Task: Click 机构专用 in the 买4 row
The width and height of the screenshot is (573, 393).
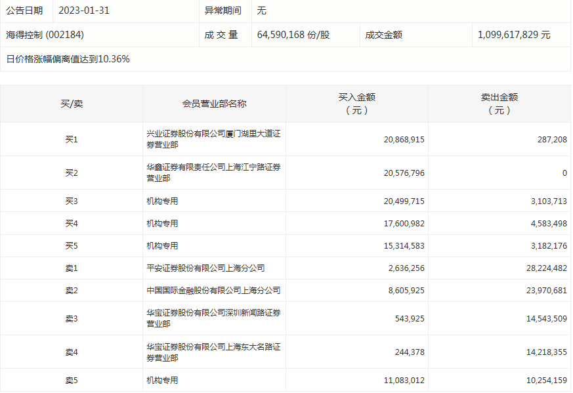Action: pyautogui.click(x=162, y=224)
